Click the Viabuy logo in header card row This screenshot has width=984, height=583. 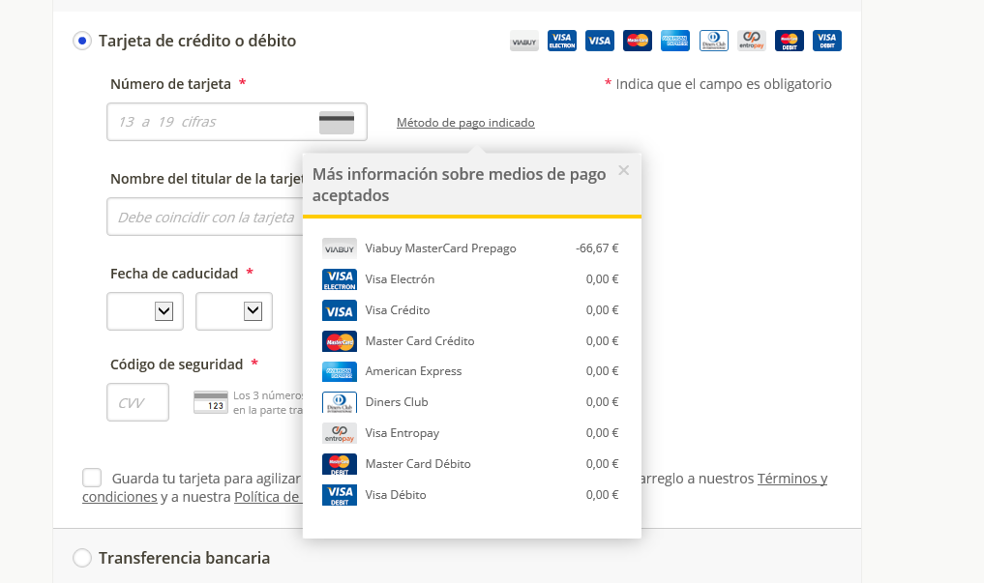click(524, 41)
